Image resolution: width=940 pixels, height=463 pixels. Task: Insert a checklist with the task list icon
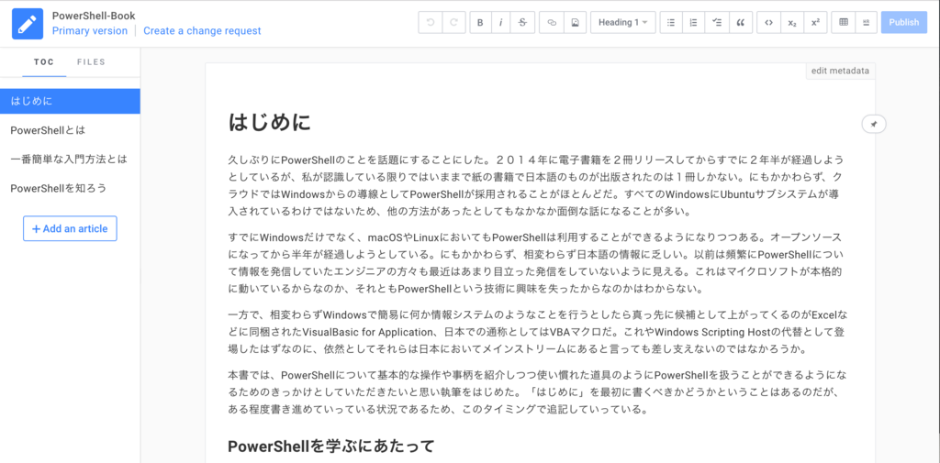(x=716, y=23)
